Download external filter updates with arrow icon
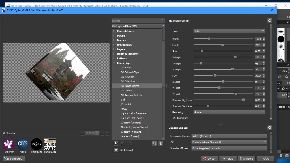This screenshot has width=290, height=163. point(160,143)
